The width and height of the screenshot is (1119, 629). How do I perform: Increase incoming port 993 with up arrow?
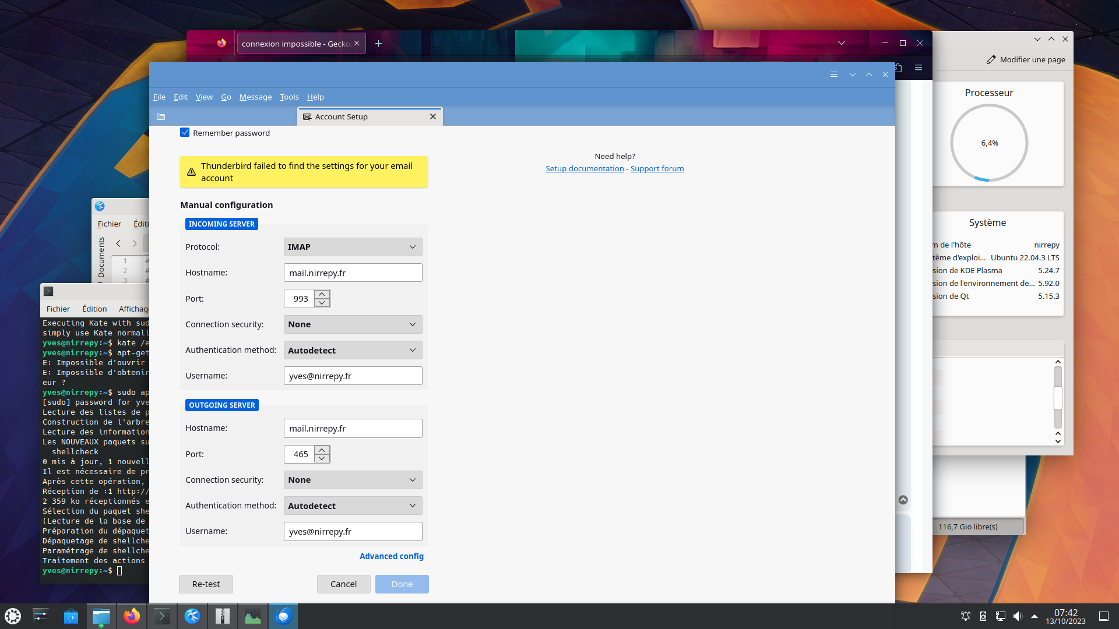322,294
